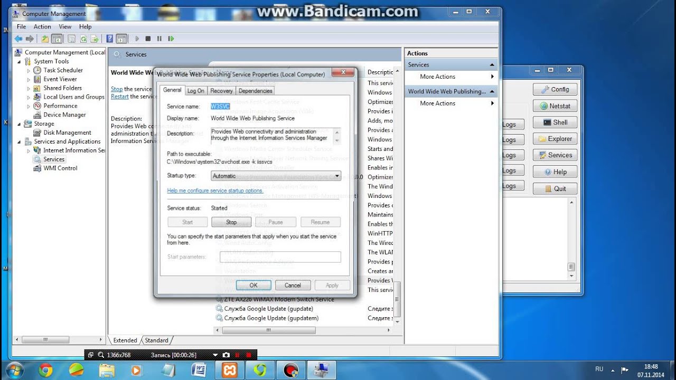Collapse the Storage node
Viewport: 676px width, 380px height.
pos(20,124)
